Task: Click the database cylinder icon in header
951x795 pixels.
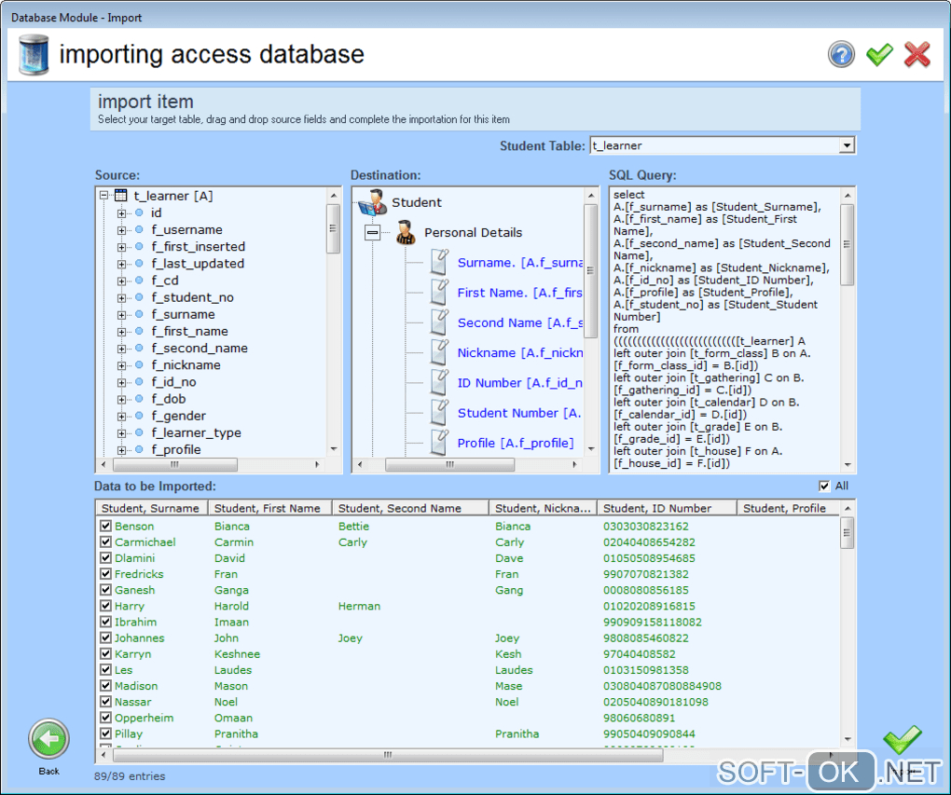Action: point(34,55)
